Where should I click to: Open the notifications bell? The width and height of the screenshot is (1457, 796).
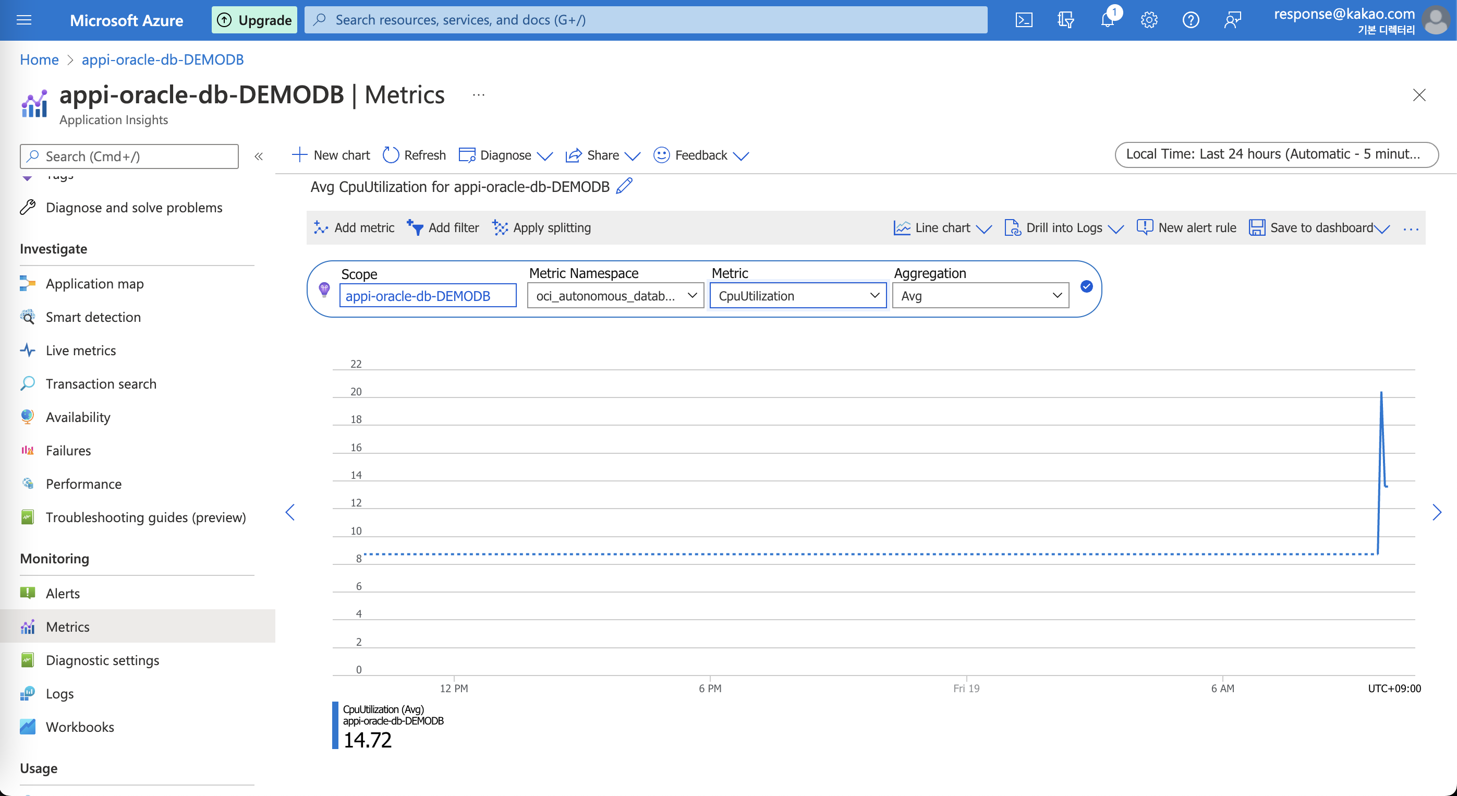pos(1108,20)
